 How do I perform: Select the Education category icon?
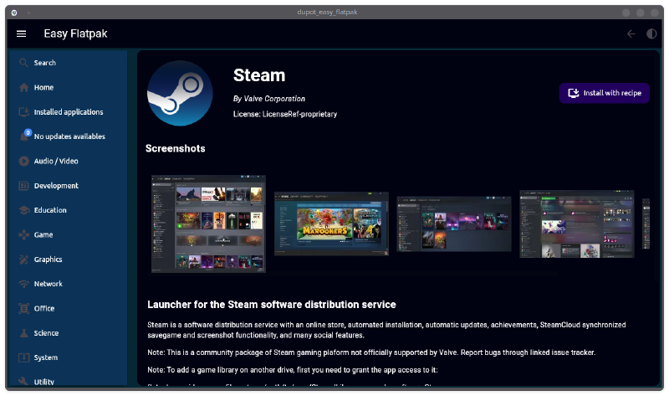coord(24,210)
